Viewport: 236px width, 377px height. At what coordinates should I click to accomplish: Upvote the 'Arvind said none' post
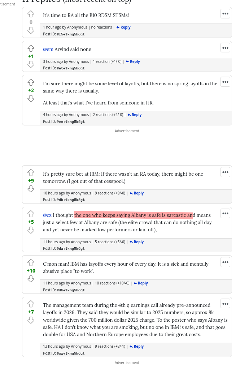(x=31, y=48)
